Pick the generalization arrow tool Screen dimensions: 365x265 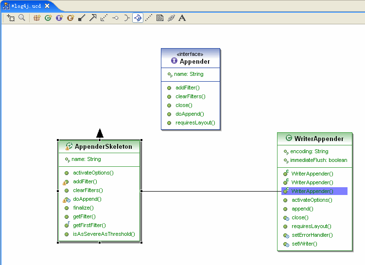coord(93,18)
